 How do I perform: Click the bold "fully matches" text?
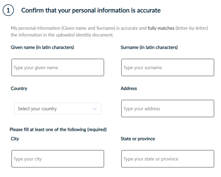(161, 28)
